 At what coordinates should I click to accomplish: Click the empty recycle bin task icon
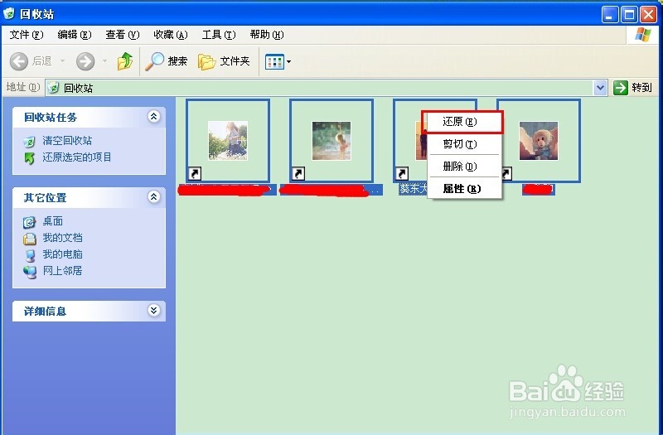[30, 141]
